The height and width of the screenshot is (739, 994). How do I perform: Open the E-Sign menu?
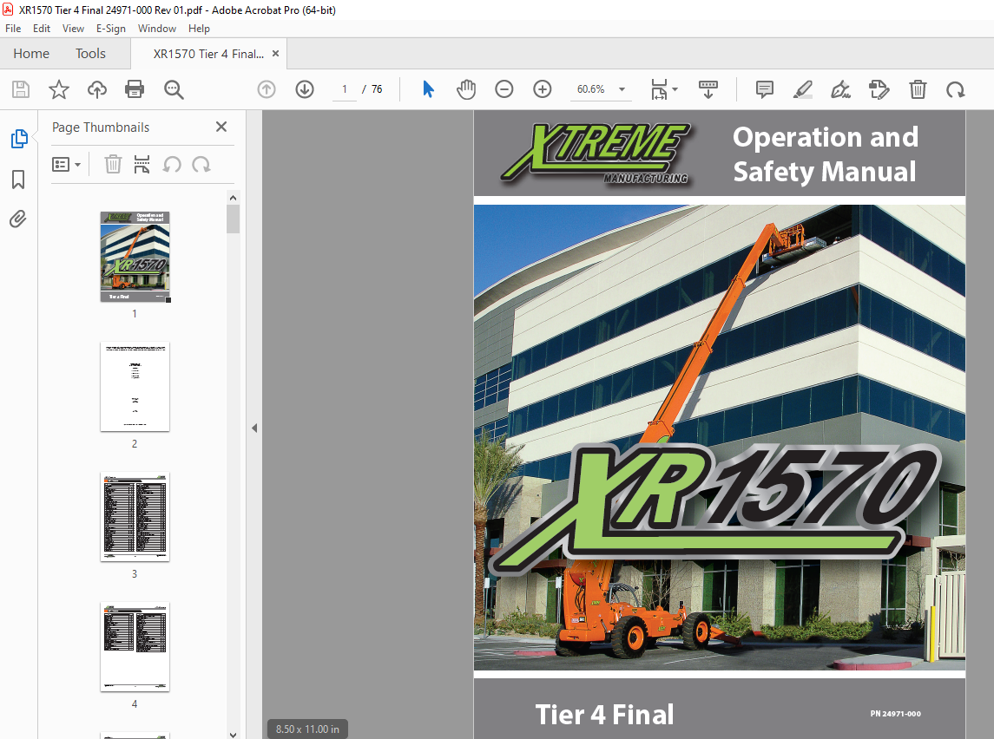[111, 29]
